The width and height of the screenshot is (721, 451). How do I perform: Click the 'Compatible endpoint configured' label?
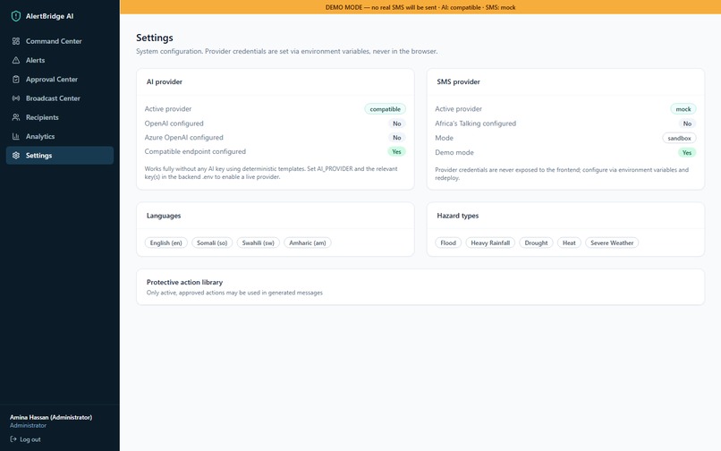tap(195, 151)
